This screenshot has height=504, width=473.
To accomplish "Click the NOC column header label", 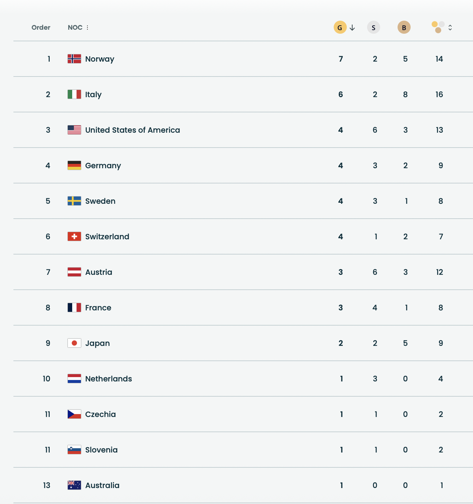I will [x=75, y=28].
